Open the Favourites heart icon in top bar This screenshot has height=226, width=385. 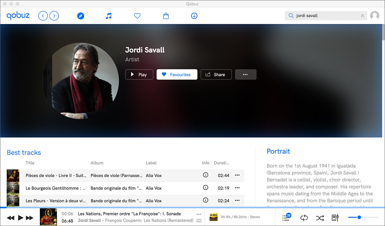(x=137, y=16)
